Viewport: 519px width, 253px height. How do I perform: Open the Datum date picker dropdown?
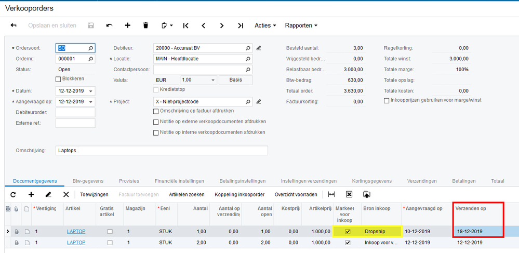(x=91, y=91)
